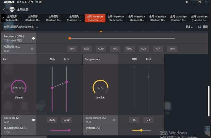Viewport: 211px width, 138px height.
Task: Click the 1750 MHz 最高 frequency value
Action: click(x=13, y=40)
